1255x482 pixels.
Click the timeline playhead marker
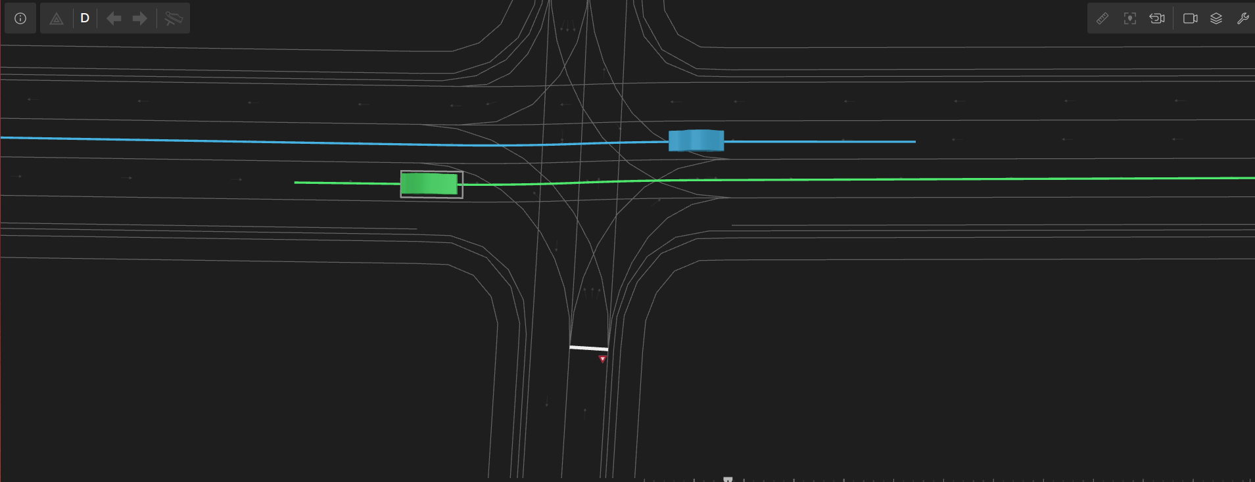pos(728,479)
